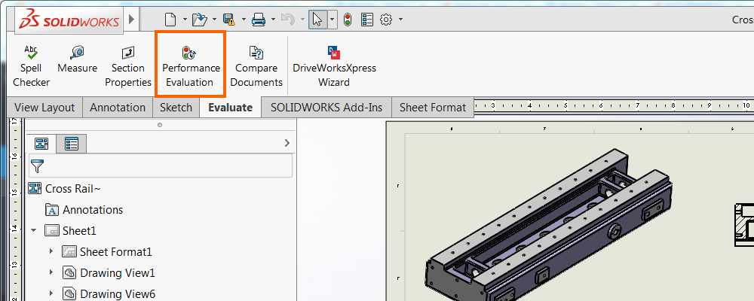Expand the Drawing View1 node
Image resolution: width=754 pixels, height=301 pixels.
click(51, 272)
